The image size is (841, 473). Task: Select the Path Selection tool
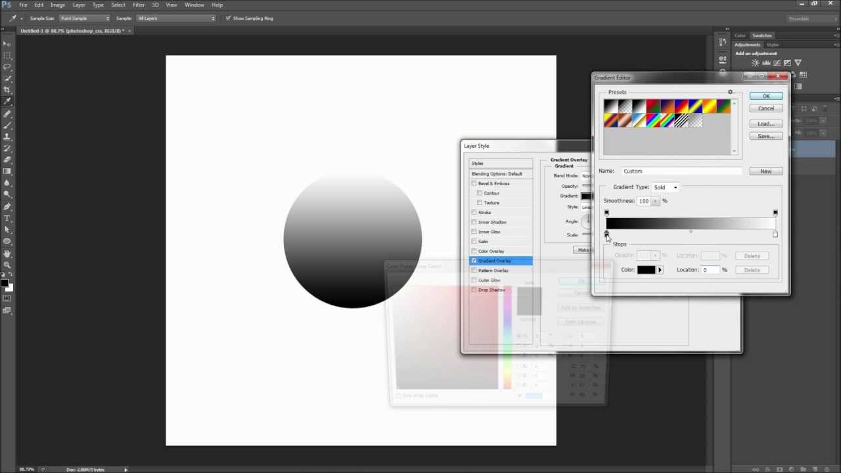(x=7, y=230)
